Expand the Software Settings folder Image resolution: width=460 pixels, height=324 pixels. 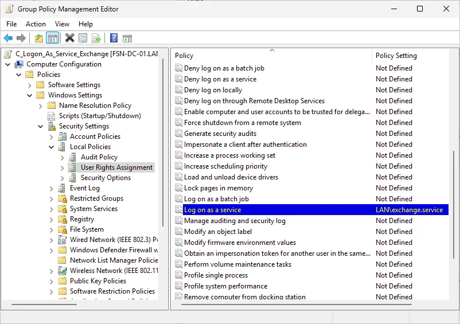[x=30, y=85]
